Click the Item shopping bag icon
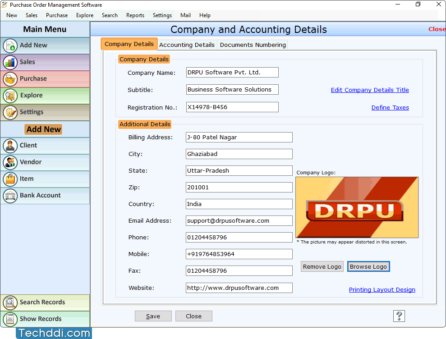 click(10, 179)
